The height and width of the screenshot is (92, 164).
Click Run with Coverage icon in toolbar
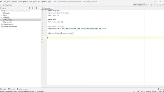point(154,5)
